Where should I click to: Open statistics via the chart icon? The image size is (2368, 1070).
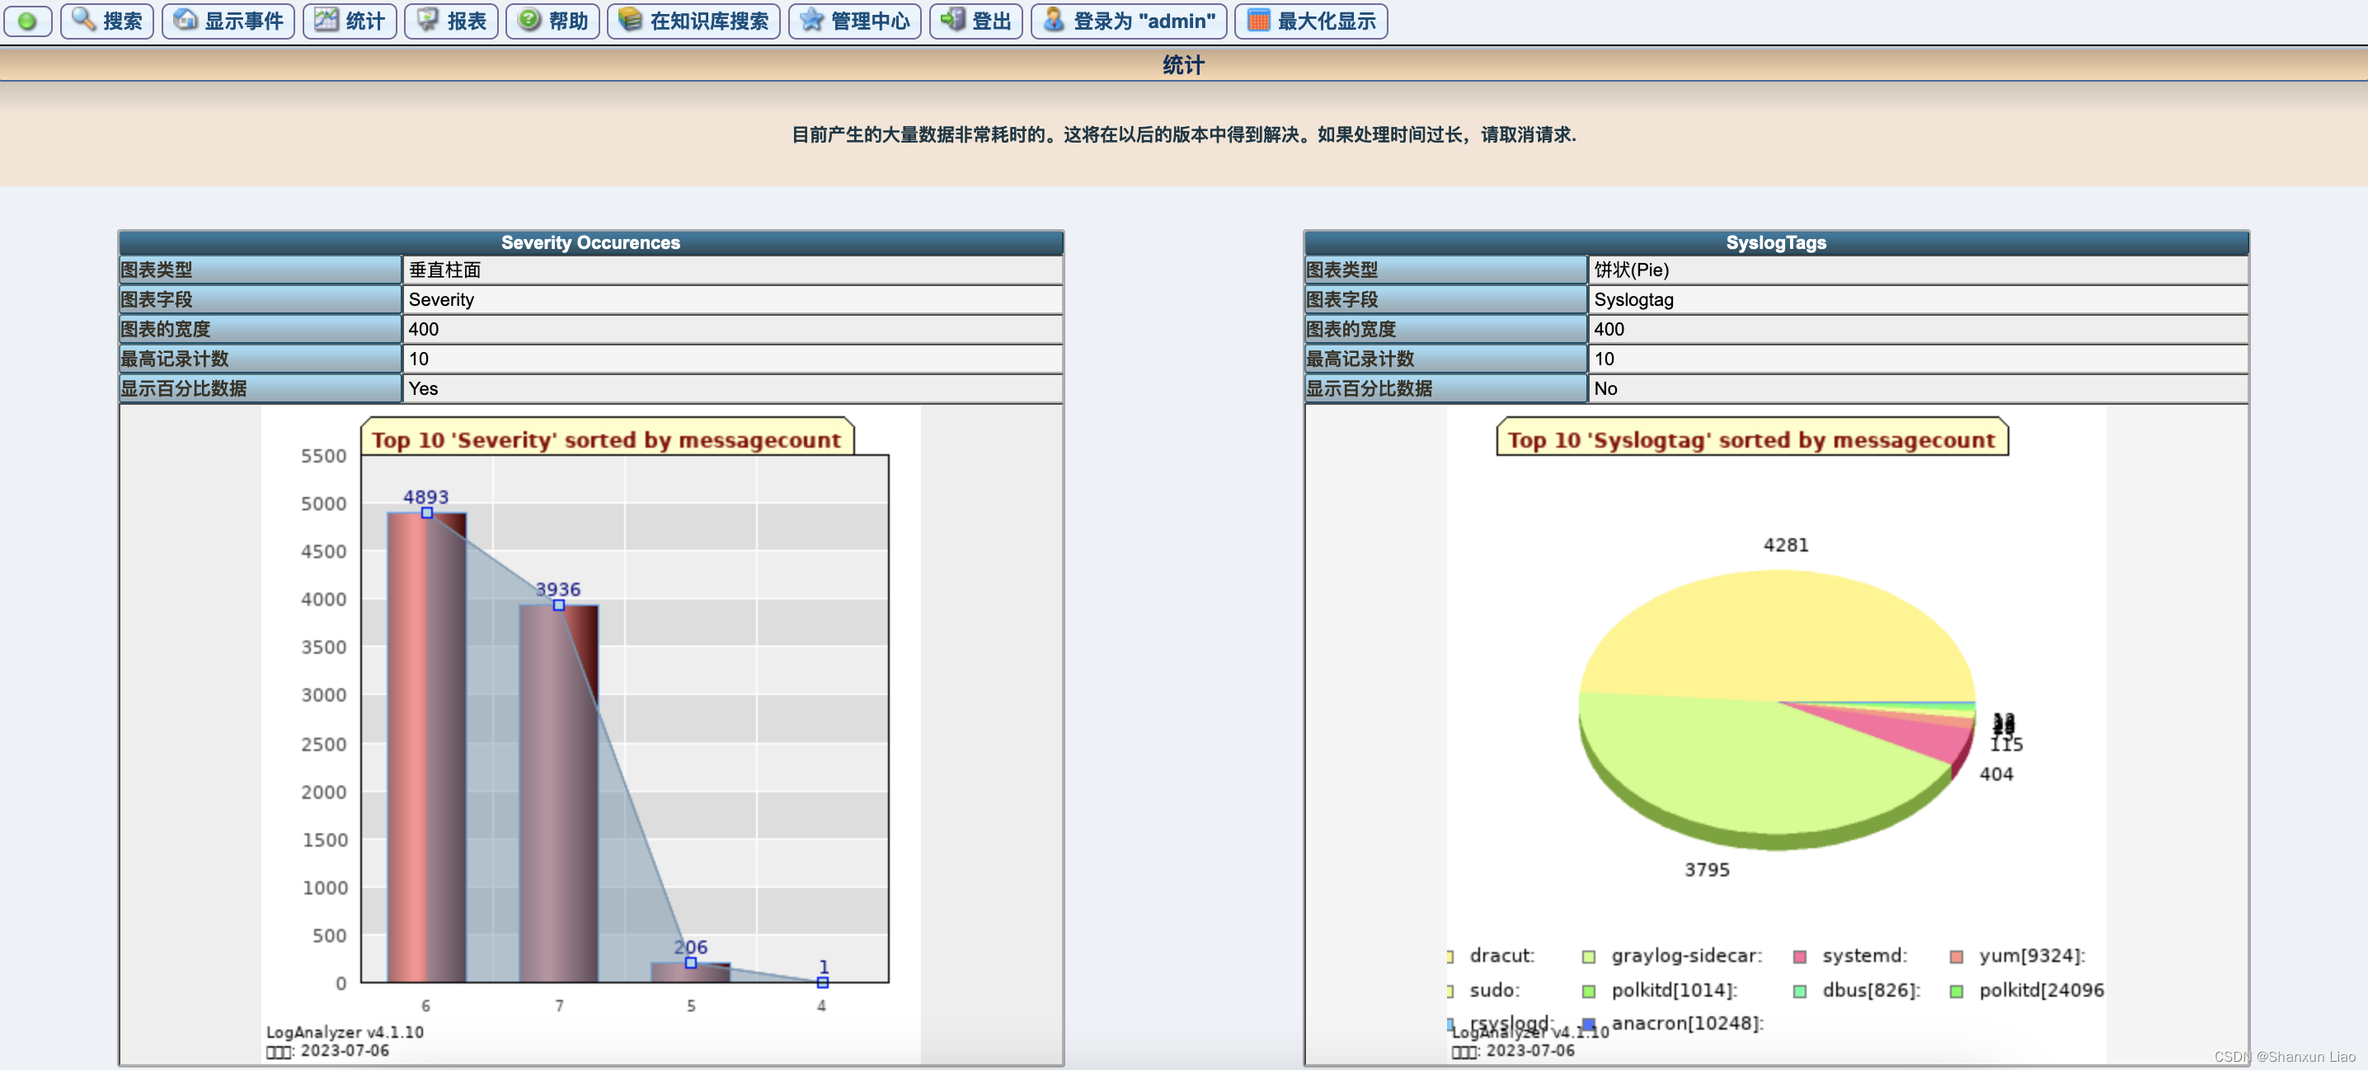pyautogui.click(x=327, y=21)
